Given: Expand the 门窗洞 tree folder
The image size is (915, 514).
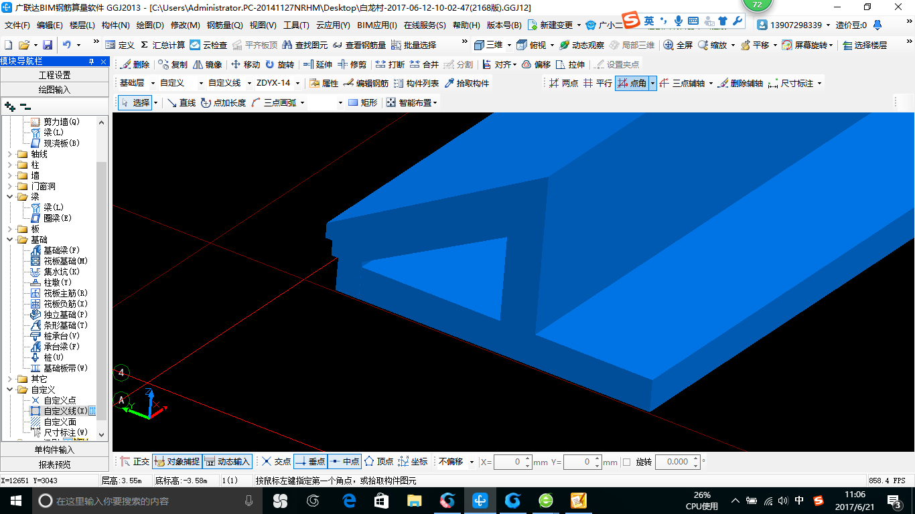Looking at the screenshot, I should tap(9, 186).
